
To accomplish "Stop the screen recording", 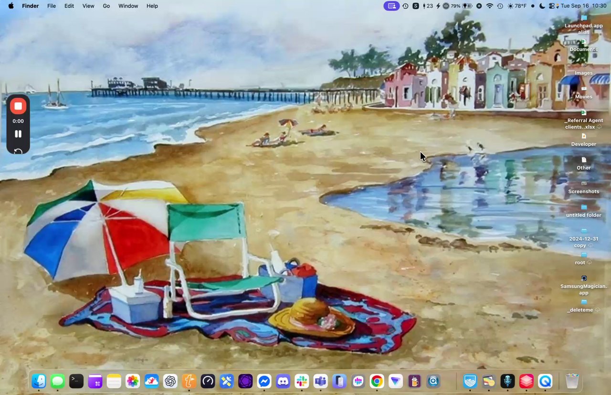I will 18,106.
